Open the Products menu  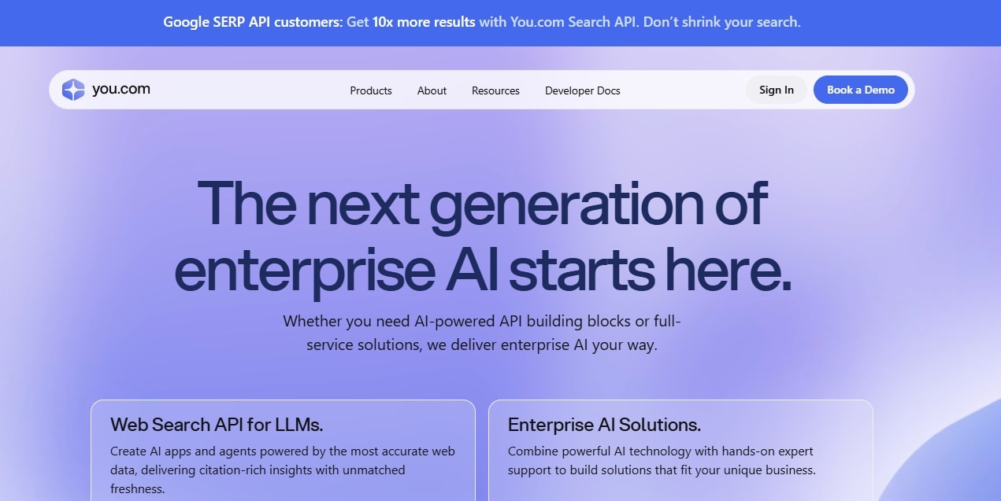point(371,90)
